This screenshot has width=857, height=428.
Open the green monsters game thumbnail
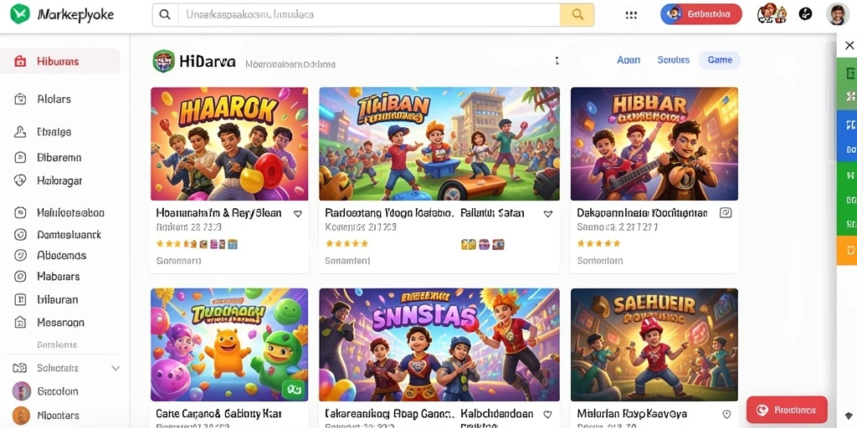(x=229, y=345)
